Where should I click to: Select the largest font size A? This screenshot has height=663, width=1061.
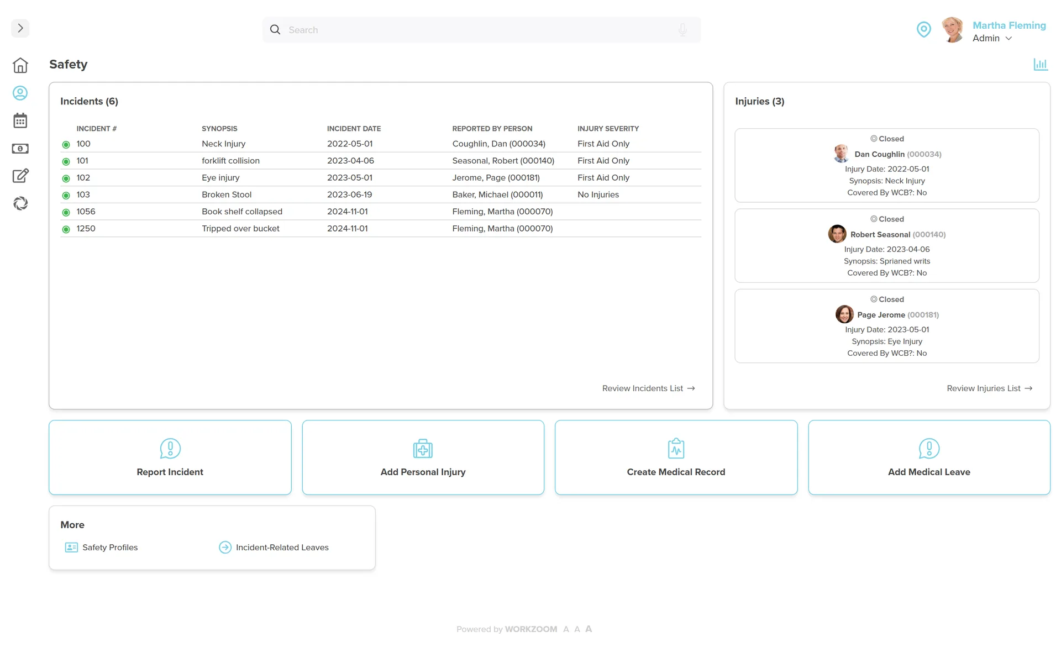pos(589,629)
